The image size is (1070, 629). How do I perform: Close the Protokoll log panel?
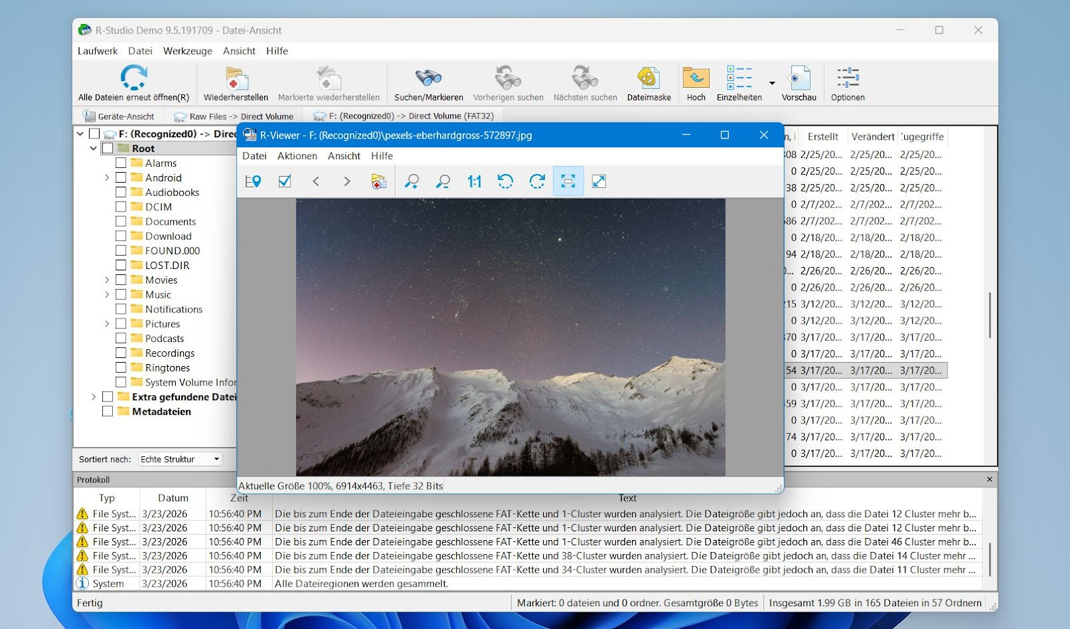[x=990, y=480]
